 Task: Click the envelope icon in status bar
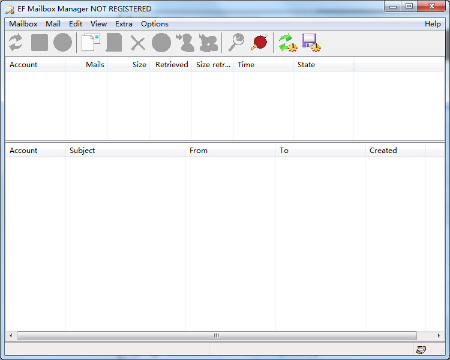point(421,350)
